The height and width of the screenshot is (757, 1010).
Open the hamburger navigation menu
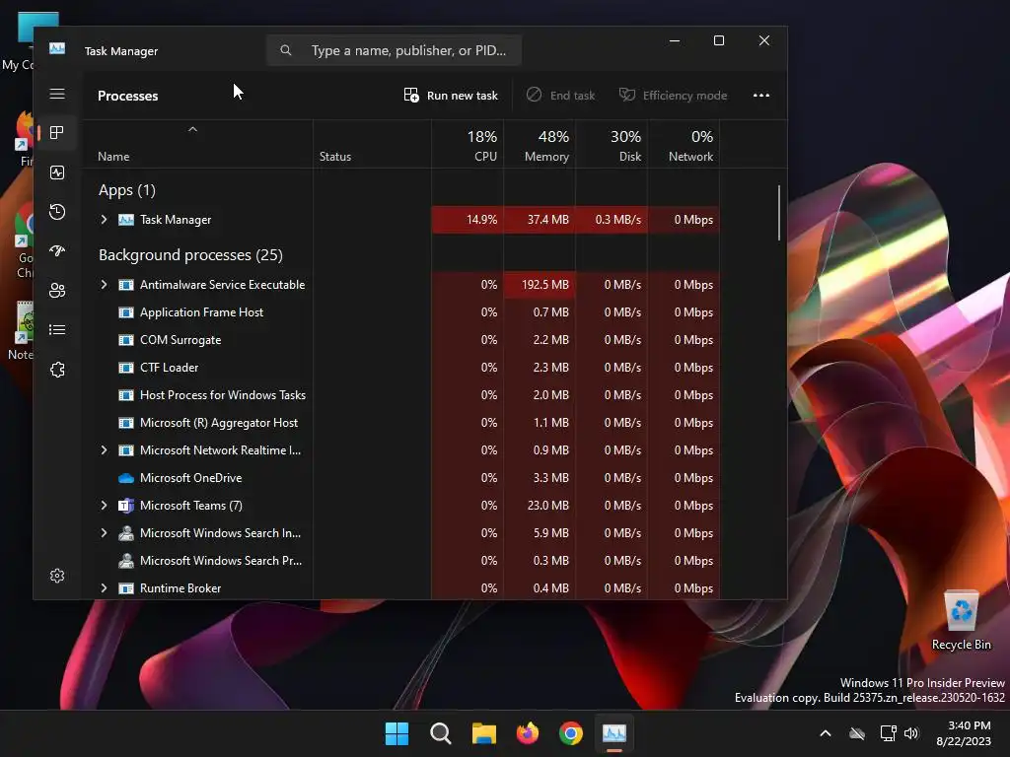[57, 94]
